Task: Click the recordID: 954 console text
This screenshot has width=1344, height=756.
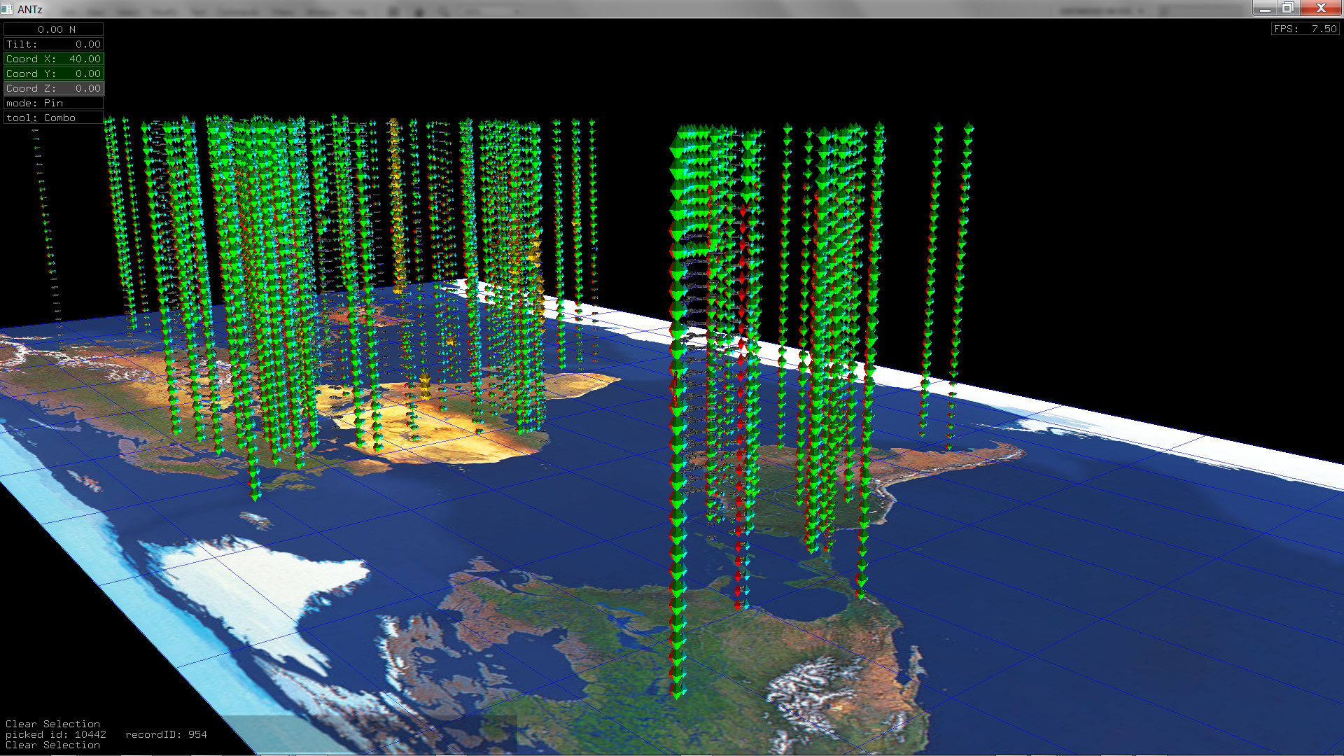Action: [x=166, y=734]
